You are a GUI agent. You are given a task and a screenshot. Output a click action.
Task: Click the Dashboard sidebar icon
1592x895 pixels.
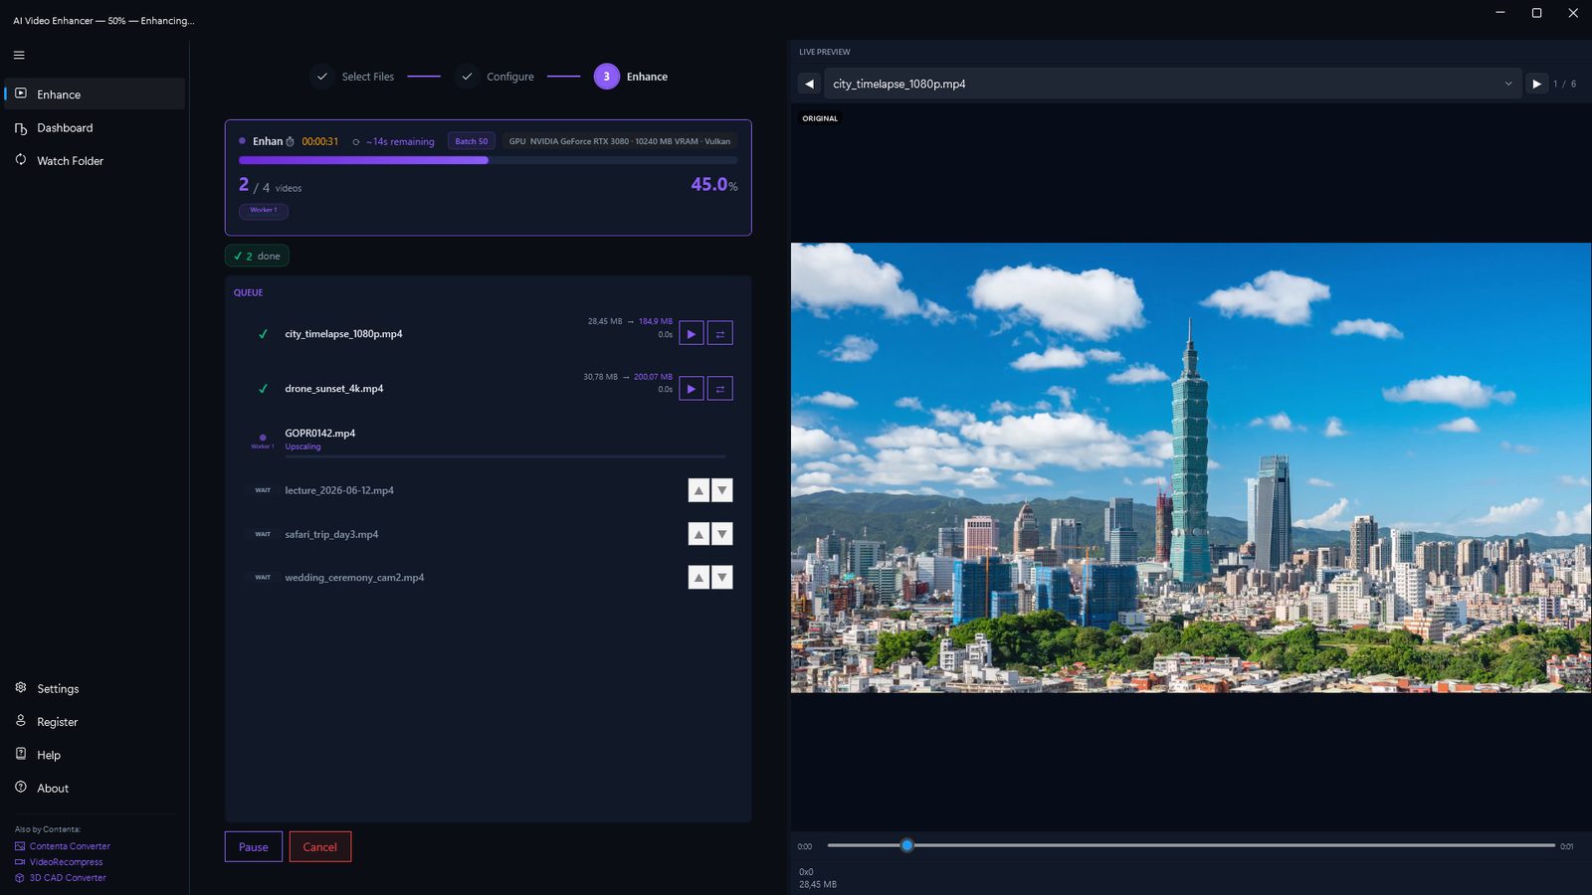(x=21, y=127)
